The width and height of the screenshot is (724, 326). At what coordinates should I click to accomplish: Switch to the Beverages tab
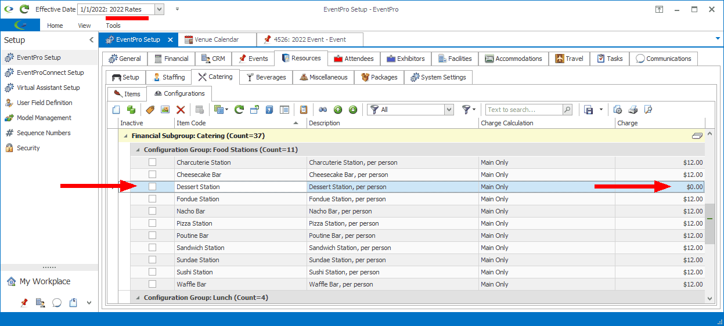(x=266, y=77)
